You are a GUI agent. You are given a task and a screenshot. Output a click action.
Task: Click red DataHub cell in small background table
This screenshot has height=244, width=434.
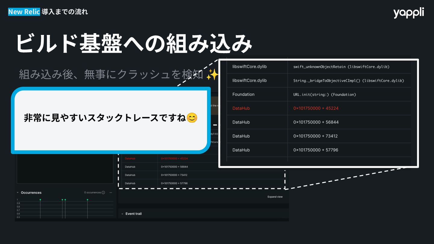click(130, 158)
